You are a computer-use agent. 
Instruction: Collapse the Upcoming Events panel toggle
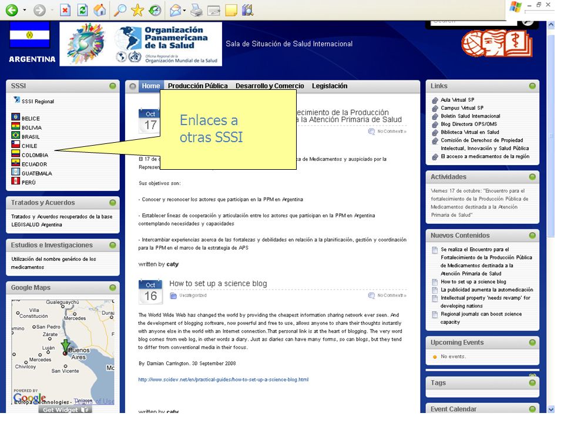[532, 343]
